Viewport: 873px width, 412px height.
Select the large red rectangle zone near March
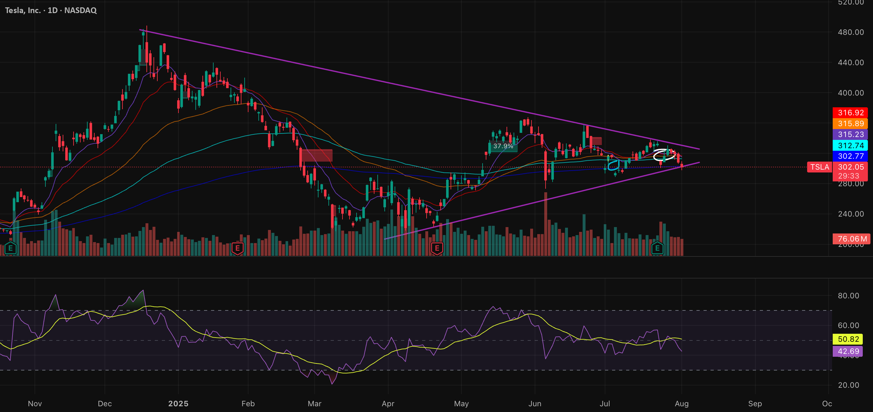316,156
